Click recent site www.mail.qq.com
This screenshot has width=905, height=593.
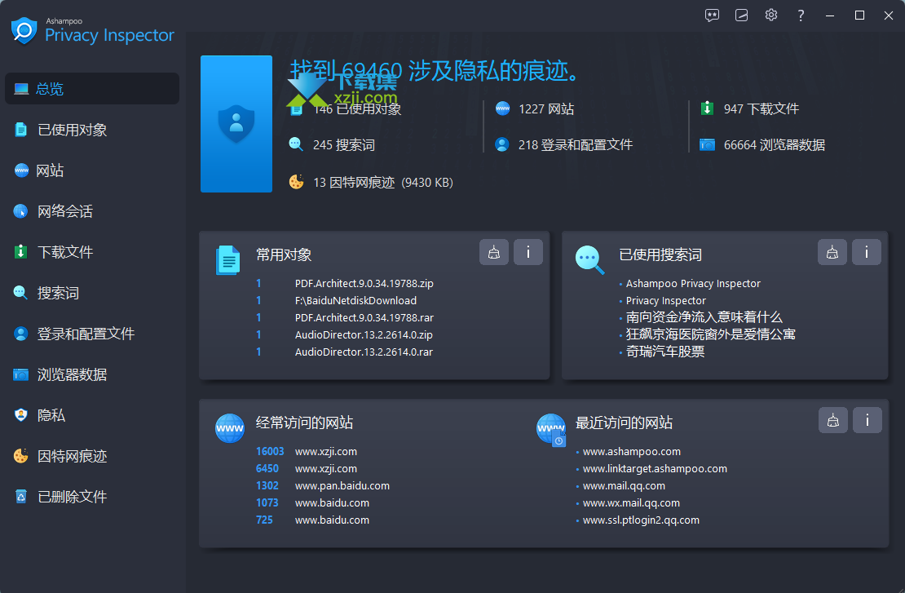[624, 485]
